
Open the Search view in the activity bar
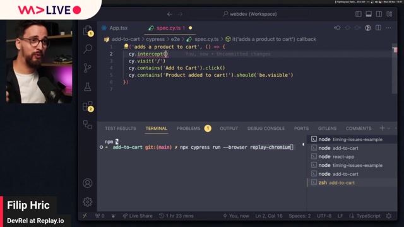(88, 49)
